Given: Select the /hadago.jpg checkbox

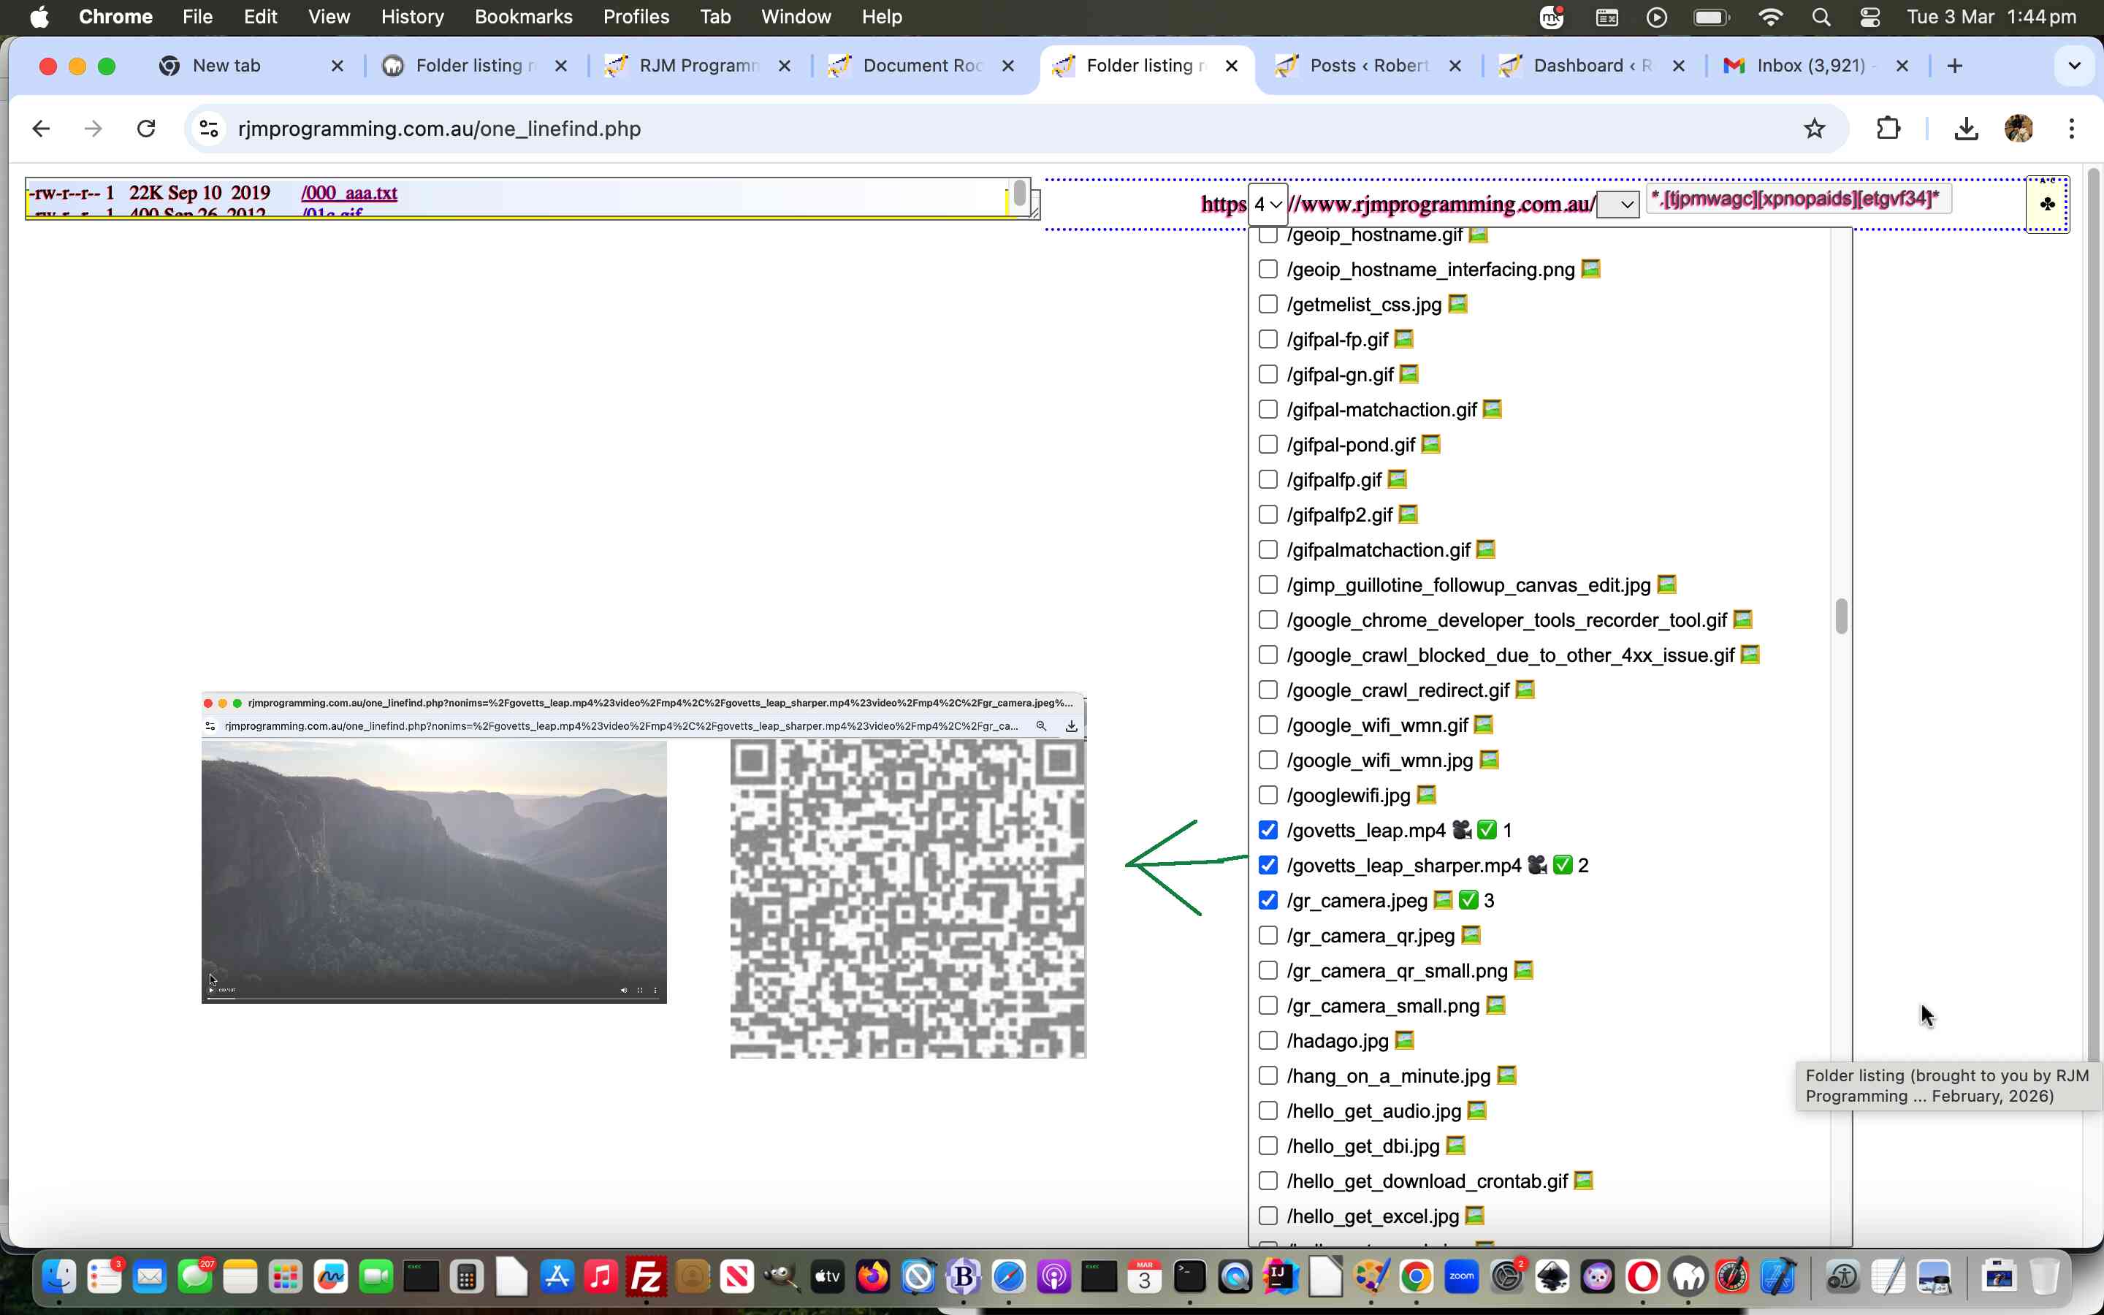Looking at the screenshot, I should 1268,1040.
